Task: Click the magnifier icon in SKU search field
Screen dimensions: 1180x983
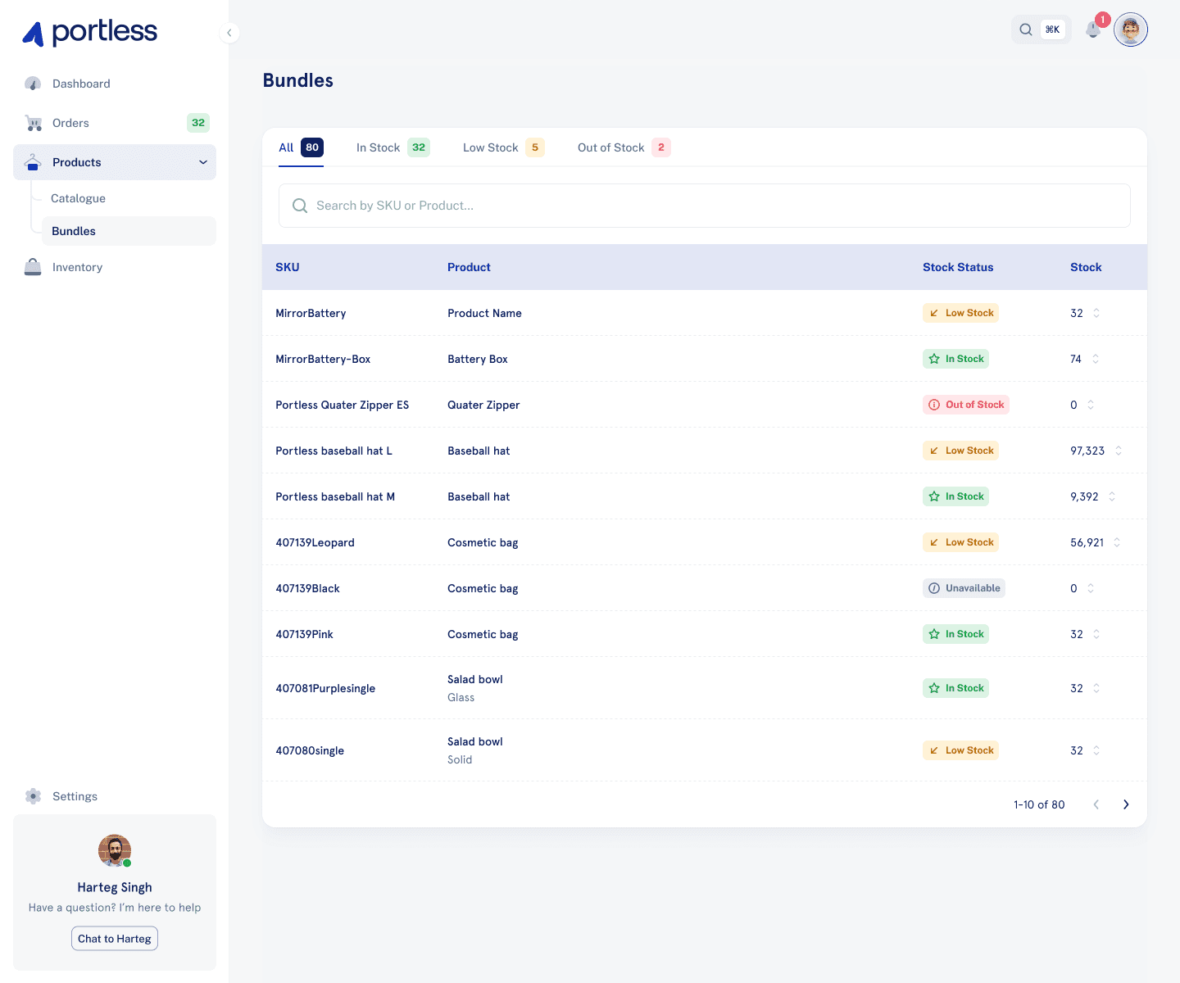Action: pos(300,206)
